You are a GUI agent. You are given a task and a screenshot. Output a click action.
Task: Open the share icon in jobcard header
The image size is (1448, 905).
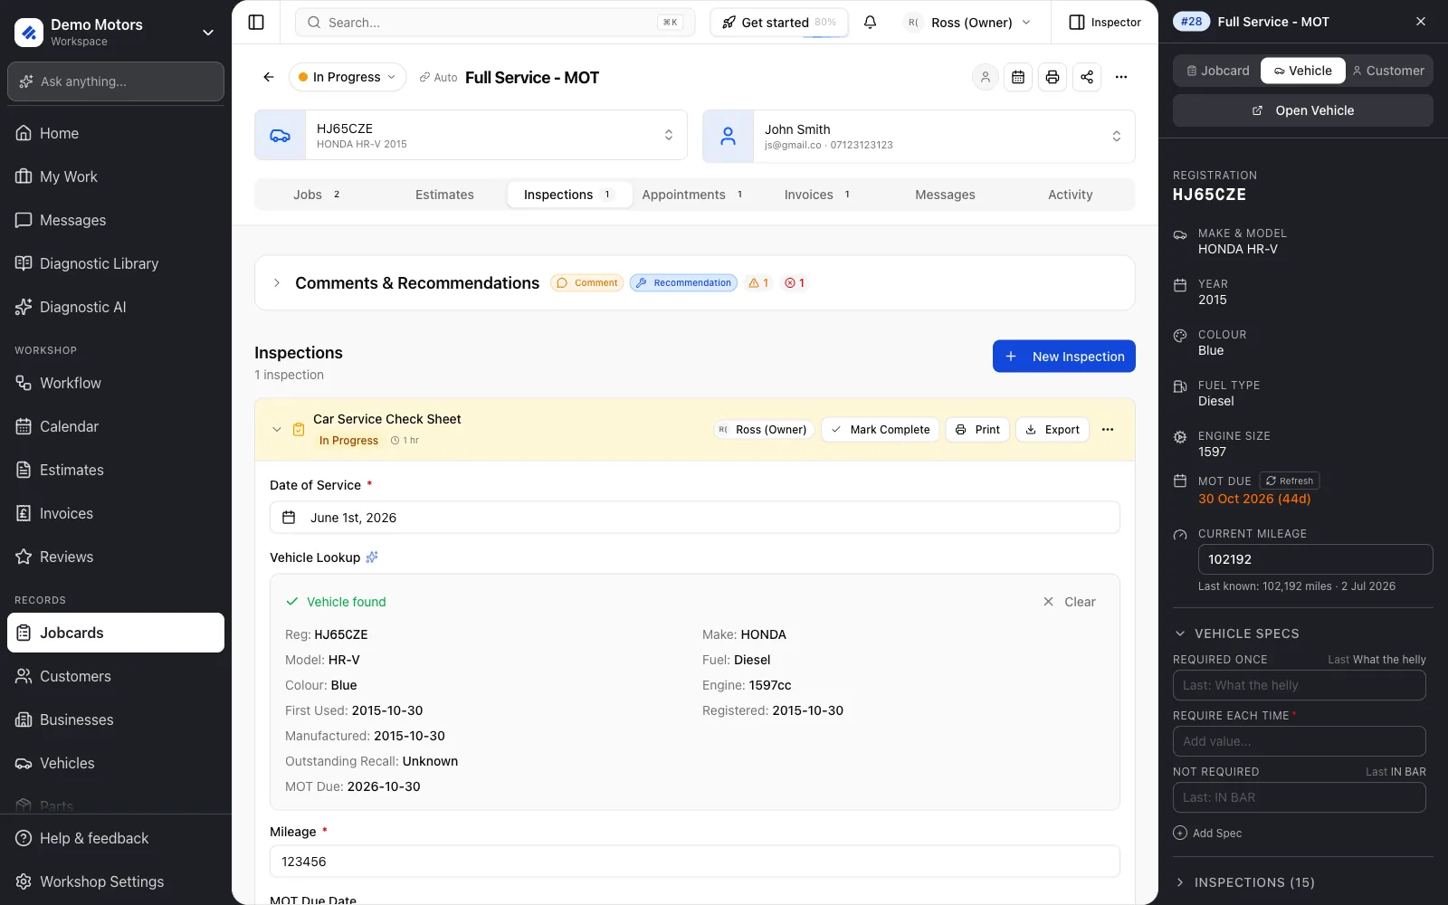pyautogui.click(x=1087, y=78)
